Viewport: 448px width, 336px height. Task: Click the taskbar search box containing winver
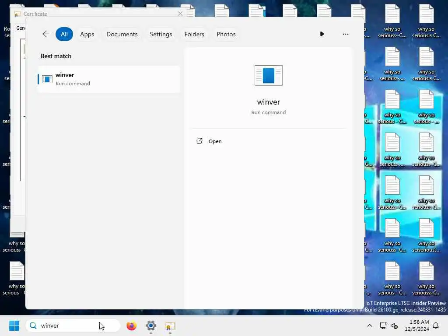click(x=73, y=325)
